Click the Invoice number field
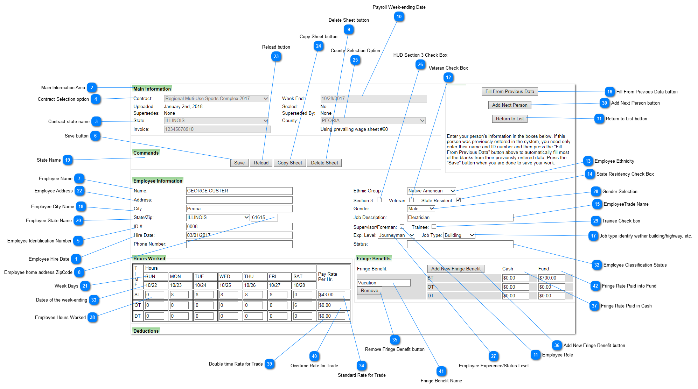The width and height of the screenshot is (698, 389). (x=217, y=129)
